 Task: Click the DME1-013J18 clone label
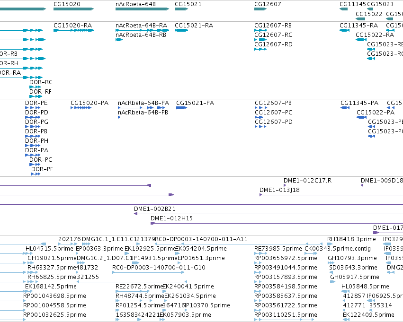[279, 190]
